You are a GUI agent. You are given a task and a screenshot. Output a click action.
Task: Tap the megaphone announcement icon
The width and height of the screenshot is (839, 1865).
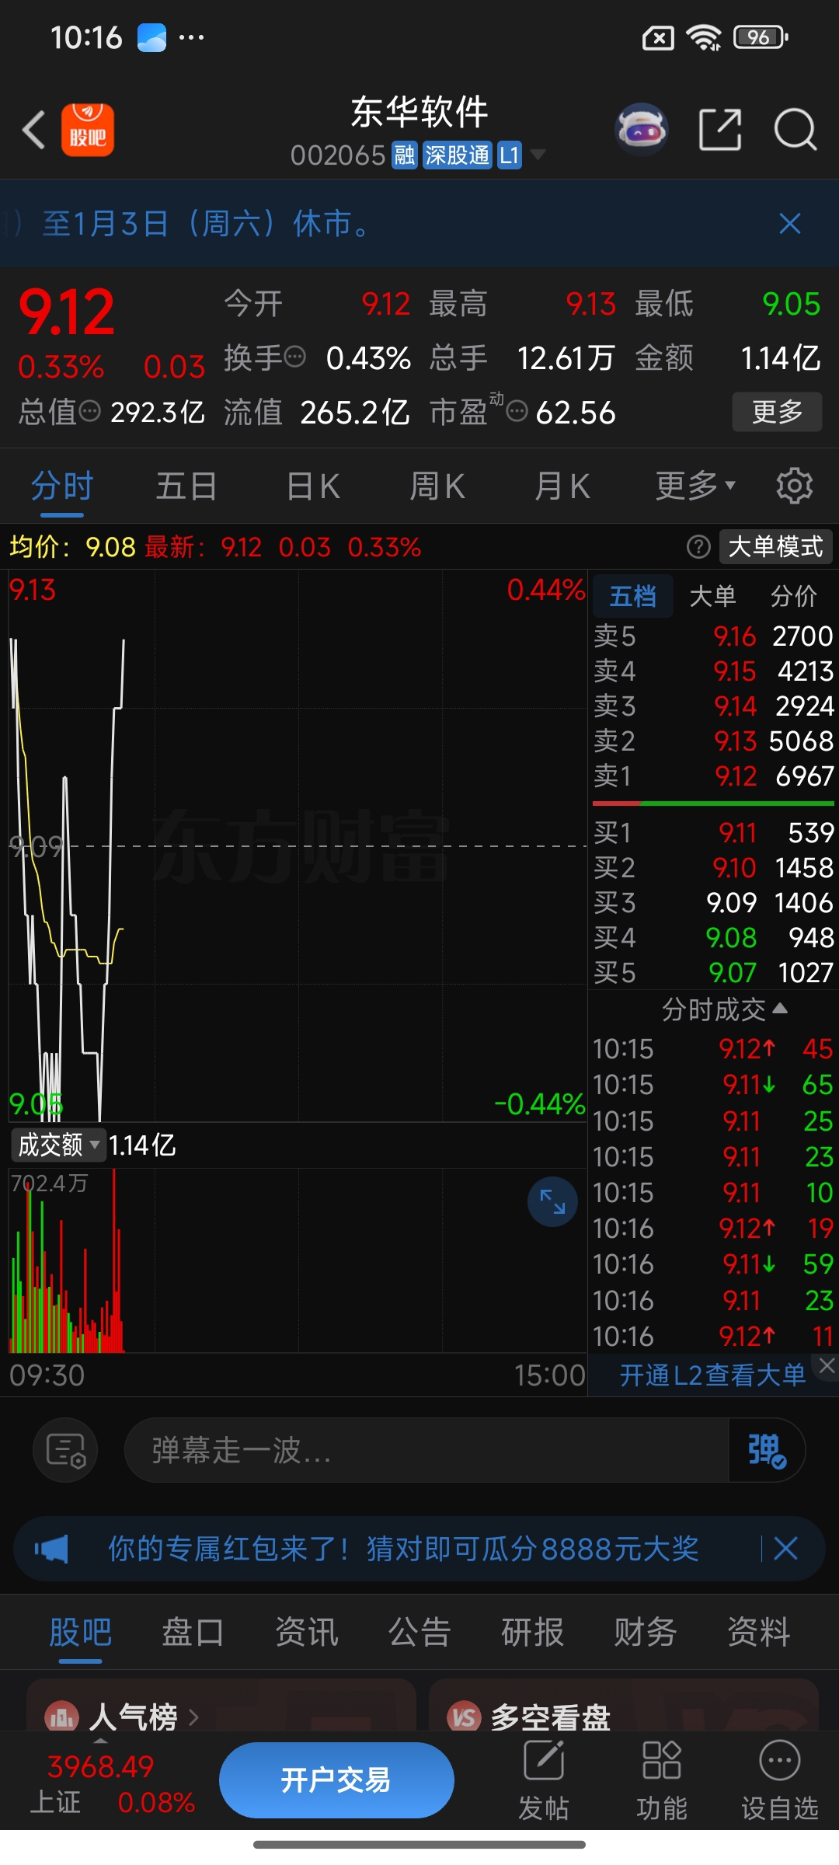tap(51, 1549)
